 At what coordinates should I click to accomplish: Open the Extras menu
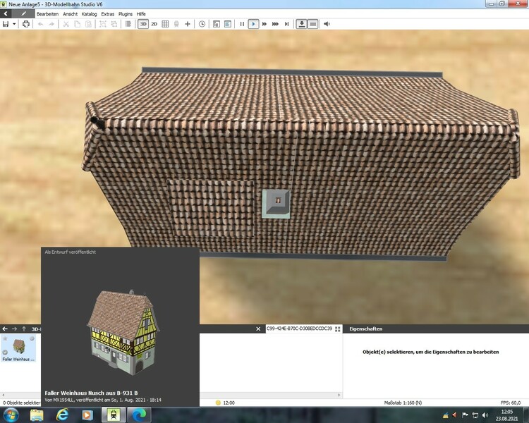point(108,14)
